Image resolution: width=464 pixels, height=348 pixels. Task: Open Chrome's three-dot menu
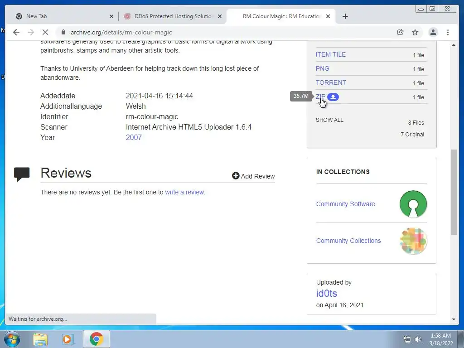[448, 32]
